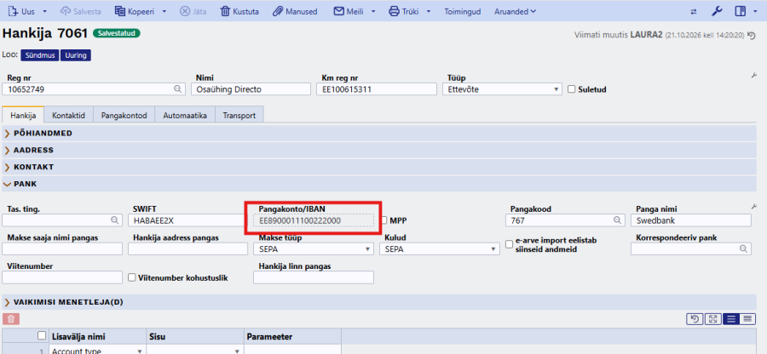The width and height of the screenshot is (767, 354).
Task: Click the search icon in Tas. ting. field
Action: [x=115, y=220]
